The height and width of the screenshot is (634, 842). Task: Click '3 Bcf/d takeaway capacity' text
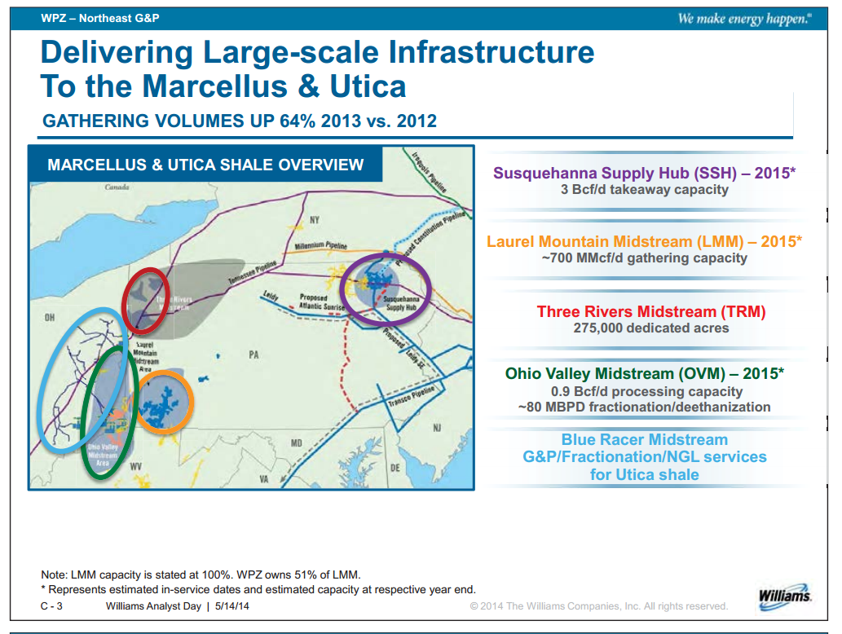(x=645, y=190)
